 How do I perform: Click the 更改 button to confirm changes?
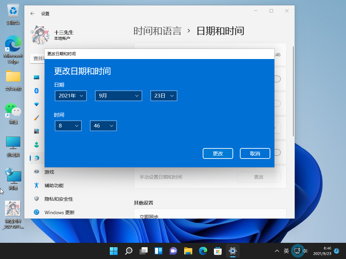[x=218, y=153]
